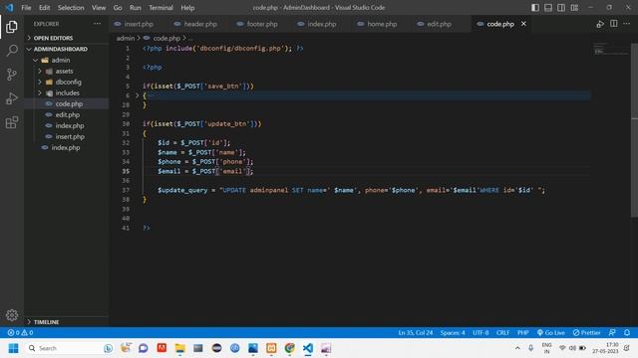
Task: Open the Terminal menu
Action: pyautogui.click(x=160, y=8)
